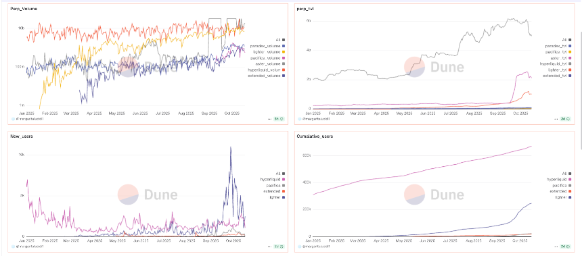The width and height of the screenshot is (582, 256).
Task: Click author avatar icon below Cumulative_users chart
Action: 300,246
